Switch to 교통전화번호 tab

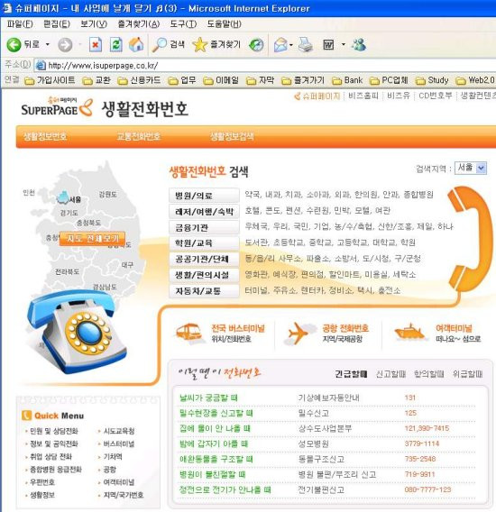(139, 136)
